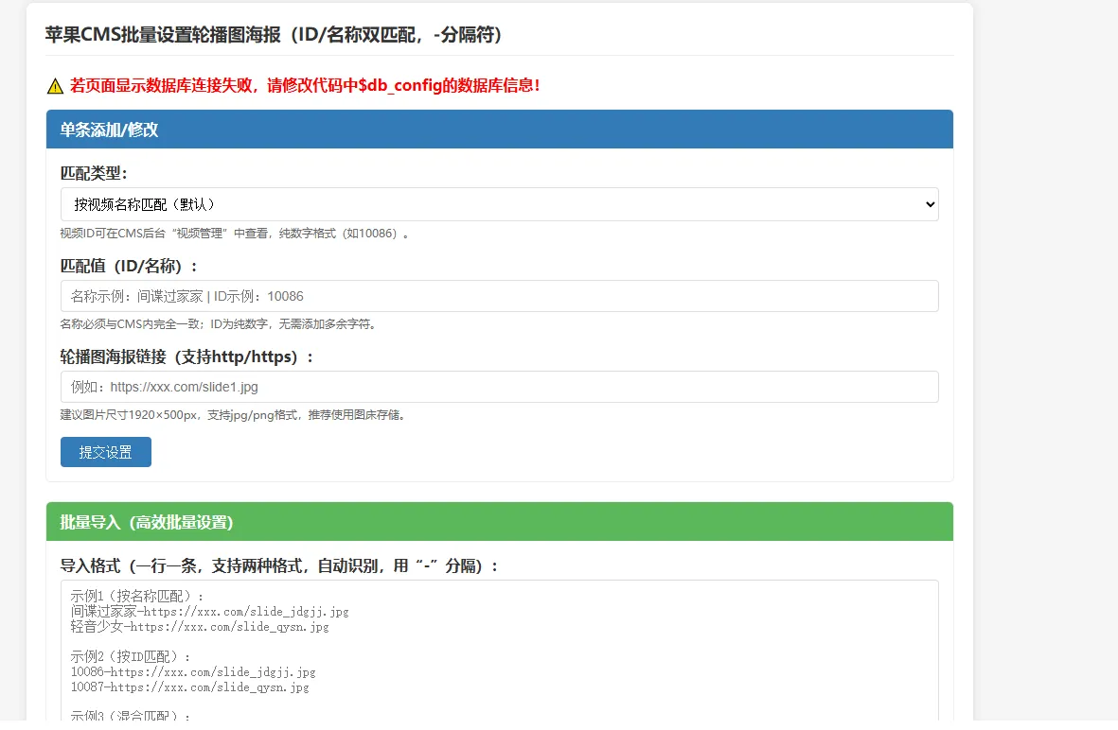
Task: Click the warning triangle icon
Action: click(x=54, y=85)
